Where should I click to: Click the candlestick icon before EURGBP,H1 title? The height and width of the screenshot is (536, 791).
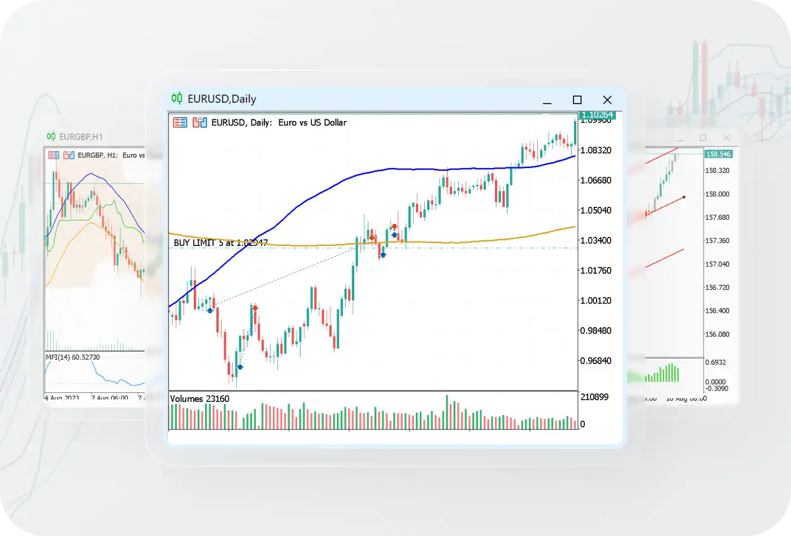coord(51,136)
